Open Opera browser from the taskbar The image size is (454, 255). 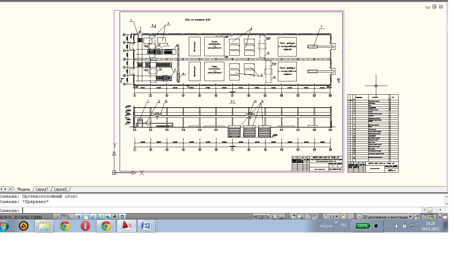(x=85, y=226)
